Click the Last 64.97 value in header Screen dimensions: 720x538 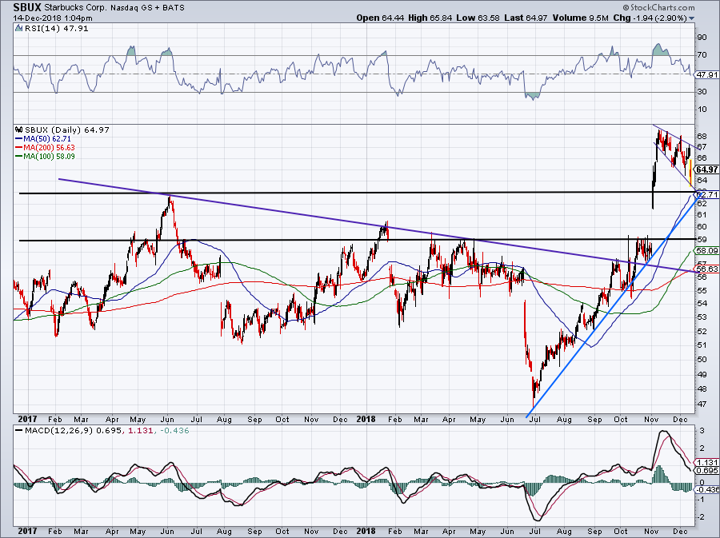click(x=526, y=18)
